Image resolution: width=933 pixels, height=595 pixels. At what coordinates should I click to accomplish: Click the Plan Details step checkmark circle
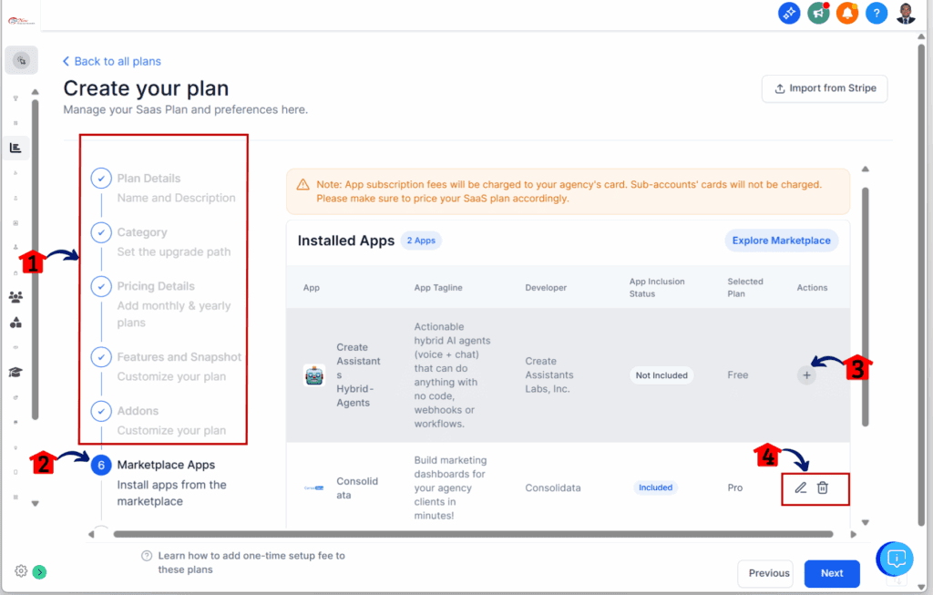pos(101,178)
